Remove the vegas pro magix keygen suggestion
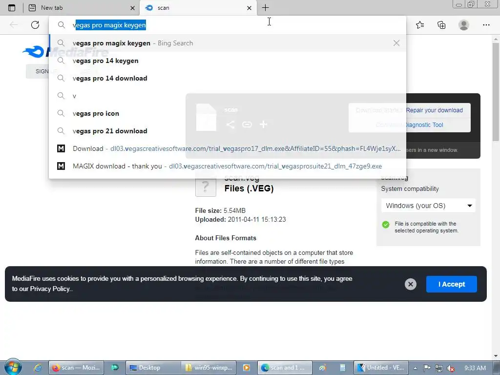Viewport: 500px width, 375px height. tap(396, 43)
